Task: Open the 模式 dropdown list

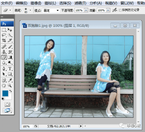Action: pos(51,10)
